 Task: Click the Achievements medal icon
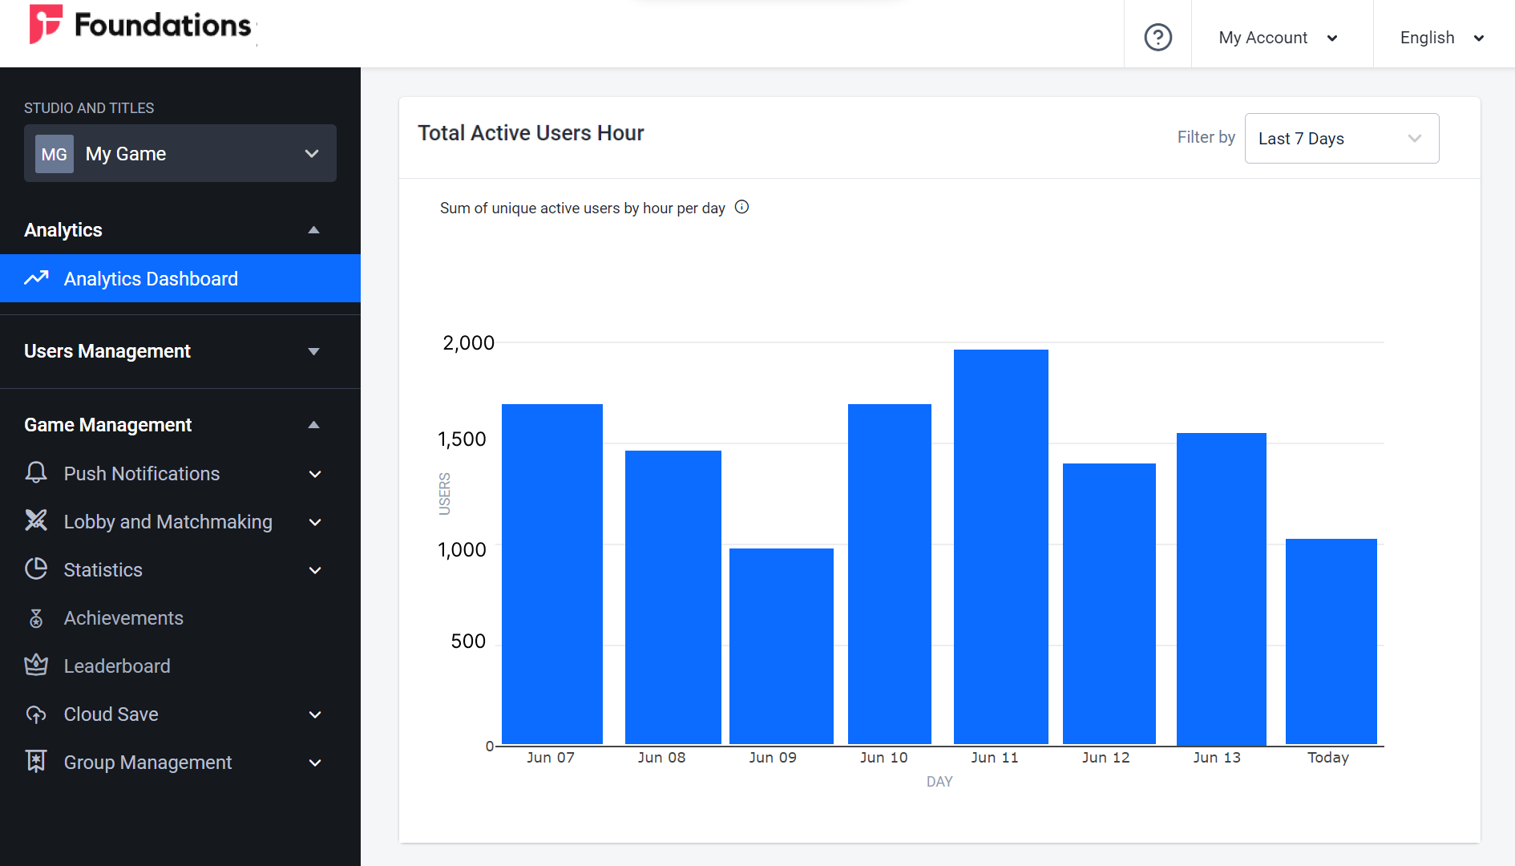tap(36, 618)
